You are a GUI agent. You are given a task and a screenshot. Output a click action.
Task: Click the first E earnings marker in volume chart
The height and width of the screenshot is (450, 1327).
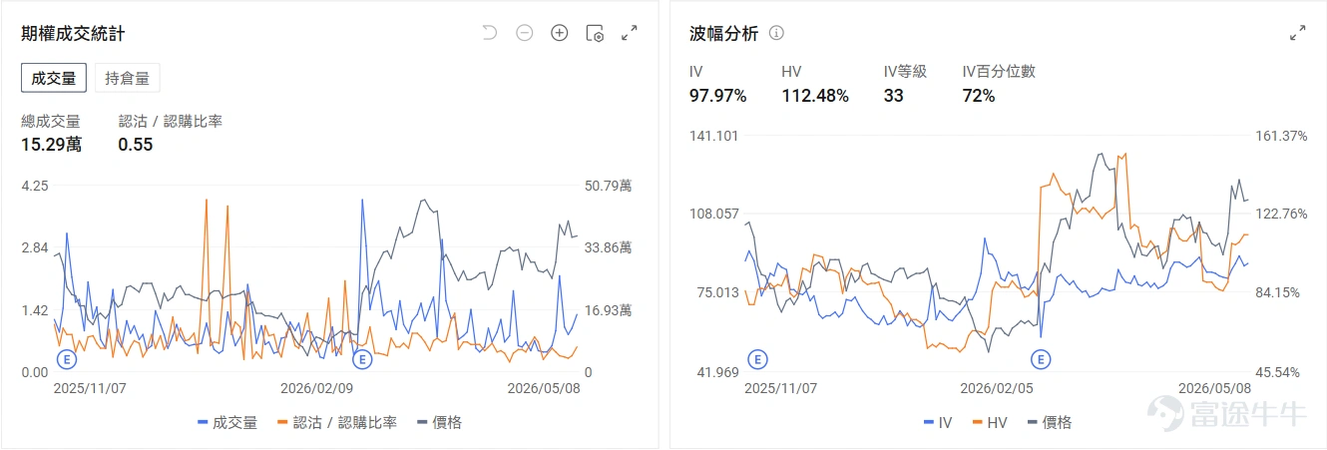(x=67, y=357)
